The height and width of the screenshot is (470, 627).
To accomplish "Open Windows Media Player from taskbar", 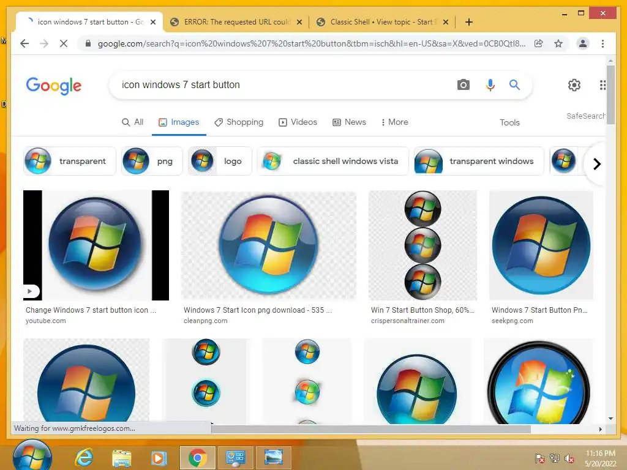I will pyautogui.click(x=159, y=458).
